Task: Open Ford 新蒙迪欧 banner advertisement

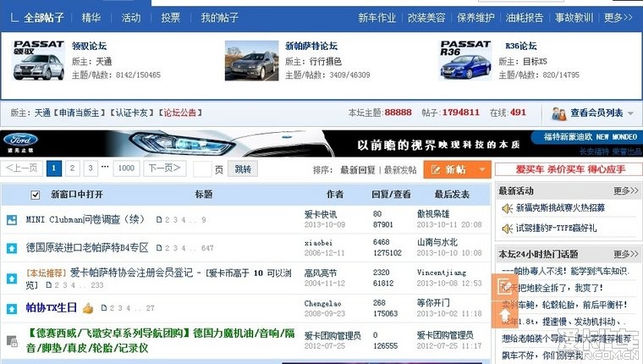Action: coord(321,143)
